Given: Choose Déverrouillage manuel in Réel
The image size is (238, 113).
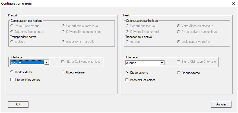Looking at the screenshot, I should (127, 32).
